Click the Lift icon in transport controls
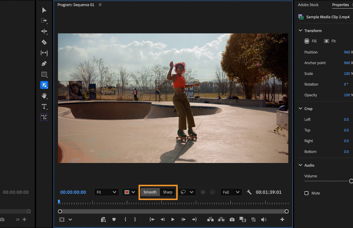353x228 pixels. pos(210,219)
